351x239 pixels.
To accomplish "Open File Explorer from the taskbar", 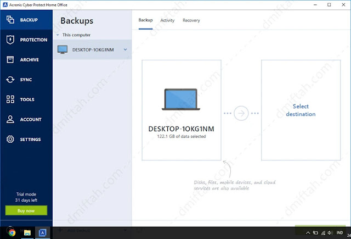I will [27, 233].
